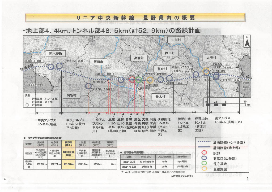Click the red 駅部 circle in the legend
The height and width of the screenshot is (192, 272).
204,153
